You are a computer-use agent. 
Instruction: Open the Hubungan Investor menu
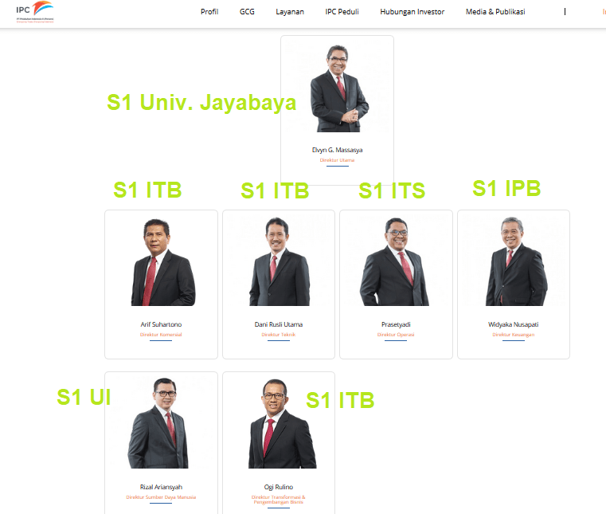coord(412,12)
